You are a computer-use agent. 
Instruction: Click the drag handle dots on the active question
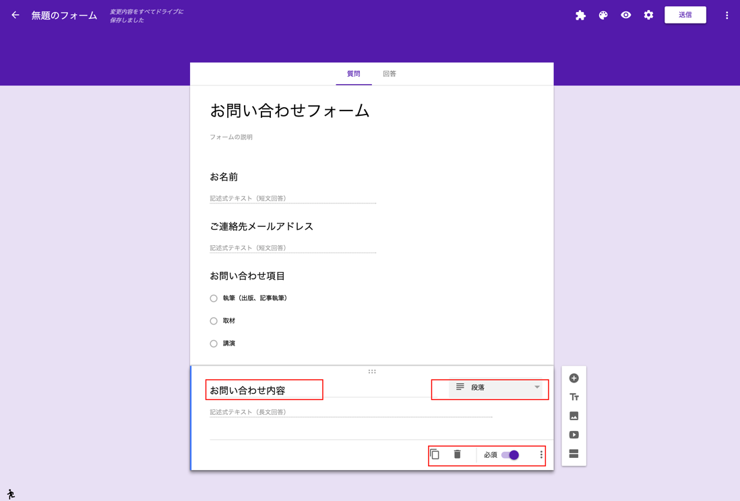coord(372,372)
